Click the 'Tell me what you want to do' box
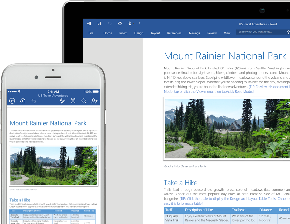This screenshot has width=290, height=224. [260, 32]
